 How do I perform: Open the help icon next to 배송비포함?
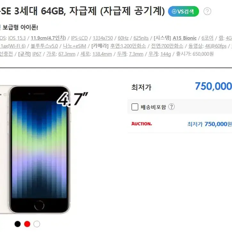pos(172,107)
